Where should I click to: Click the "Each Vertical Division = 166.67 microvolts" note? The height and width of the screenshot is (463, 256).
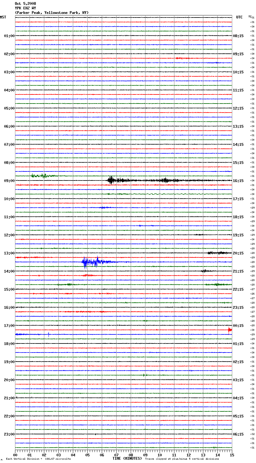pyautogui.click(x=38, y=459)
